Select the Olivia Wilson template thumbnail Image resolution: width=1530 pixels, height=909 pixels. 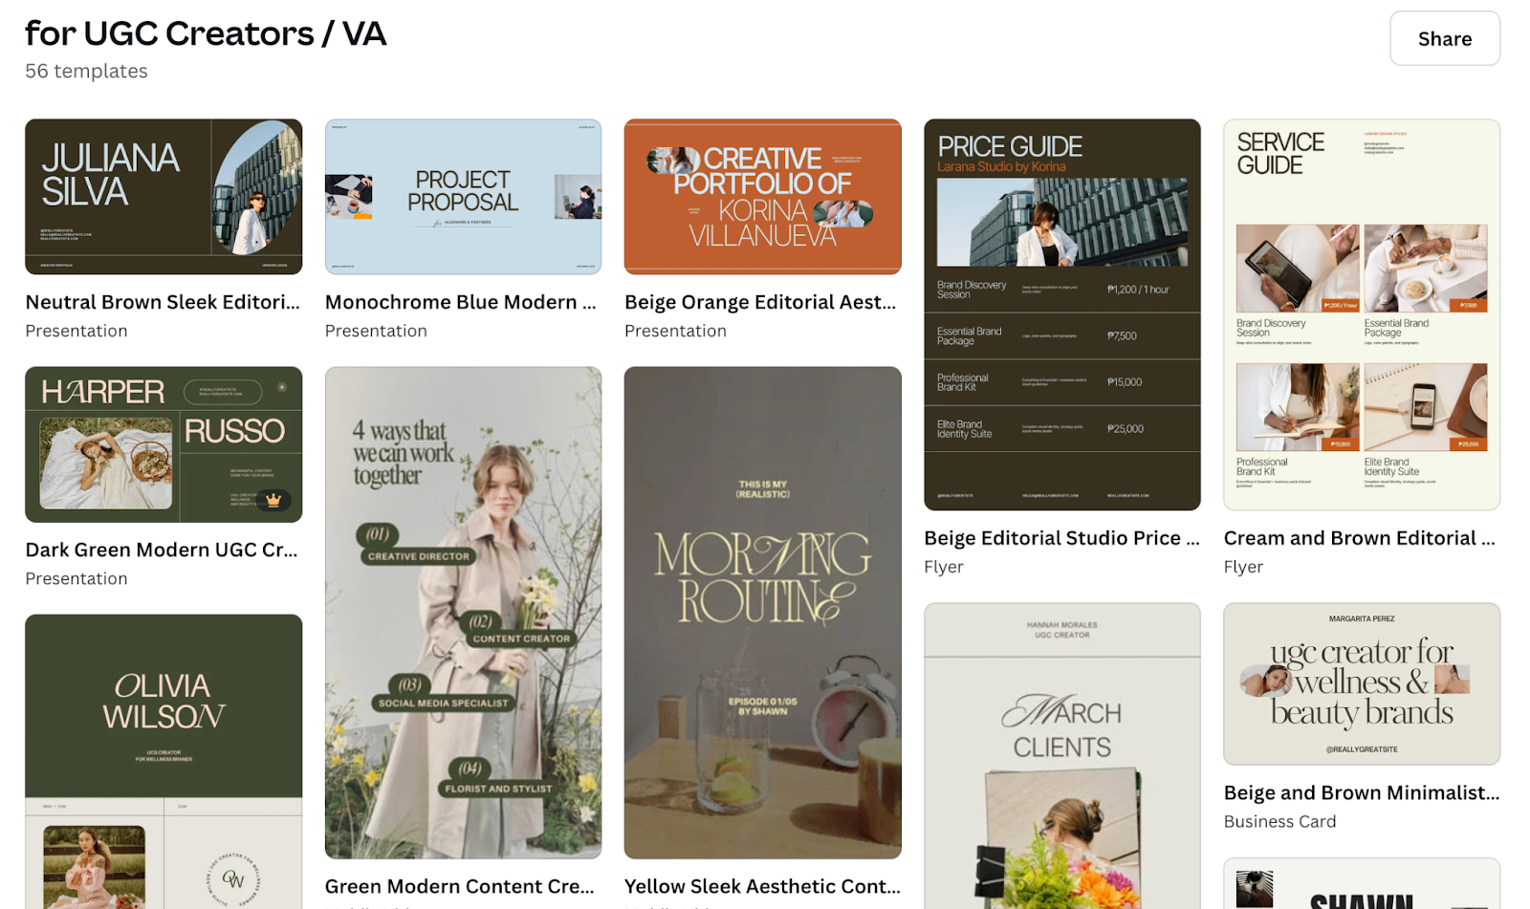click(164, 762)
